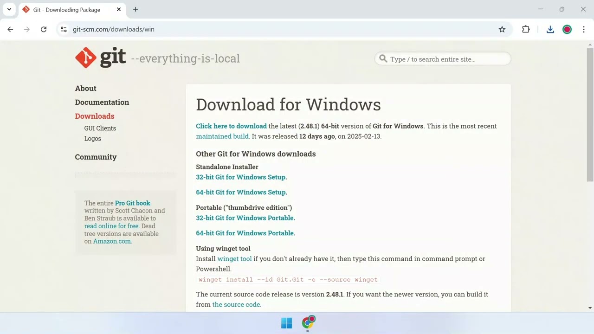This screenshot has height=334, width=594.
Task: Open the Documentation section
Action: click(102, 102)
